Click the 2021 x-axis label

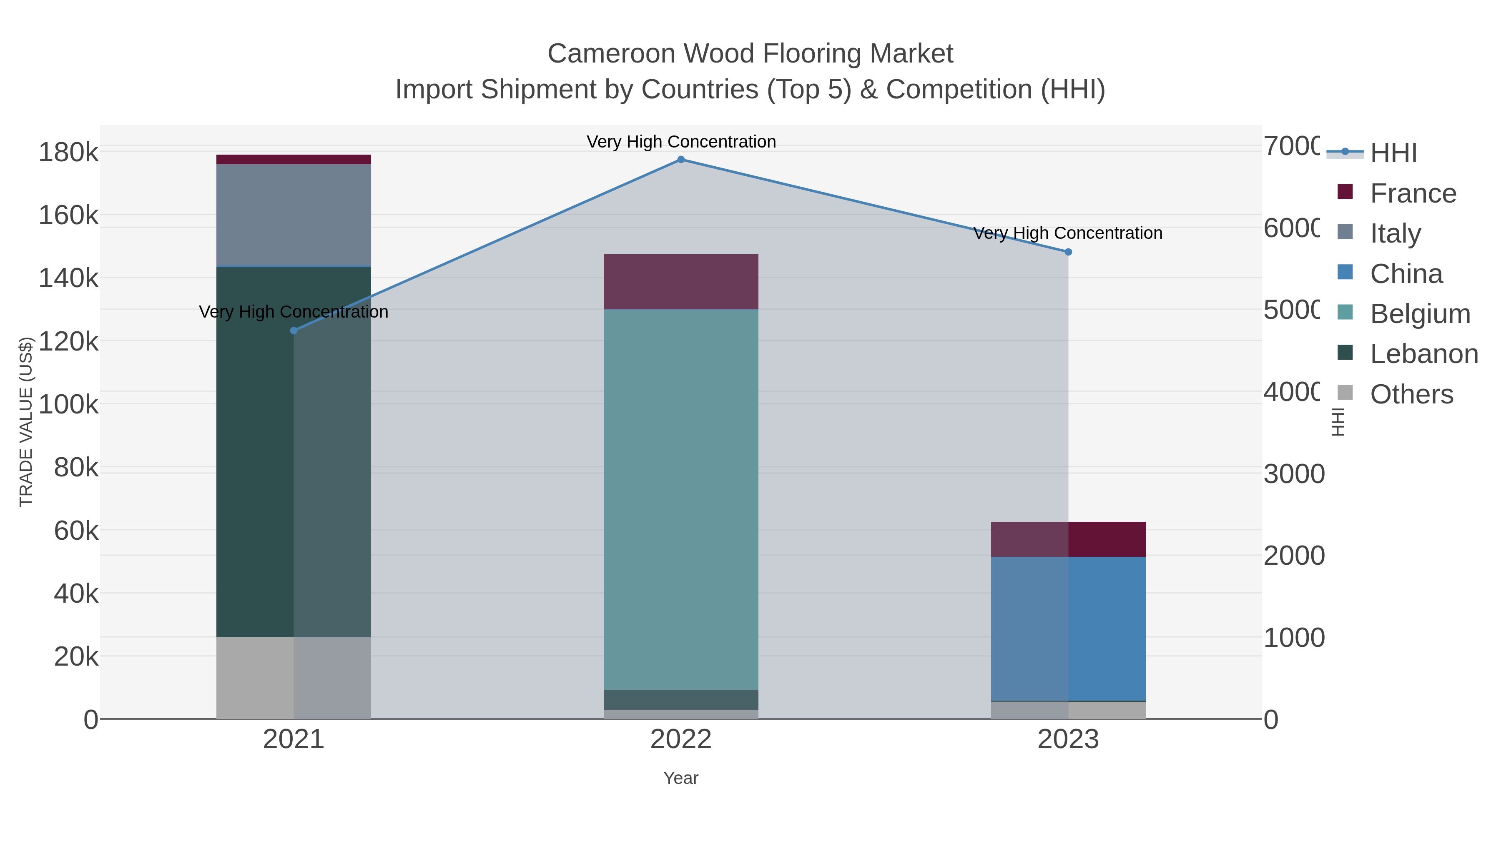(x=294, y=740)
